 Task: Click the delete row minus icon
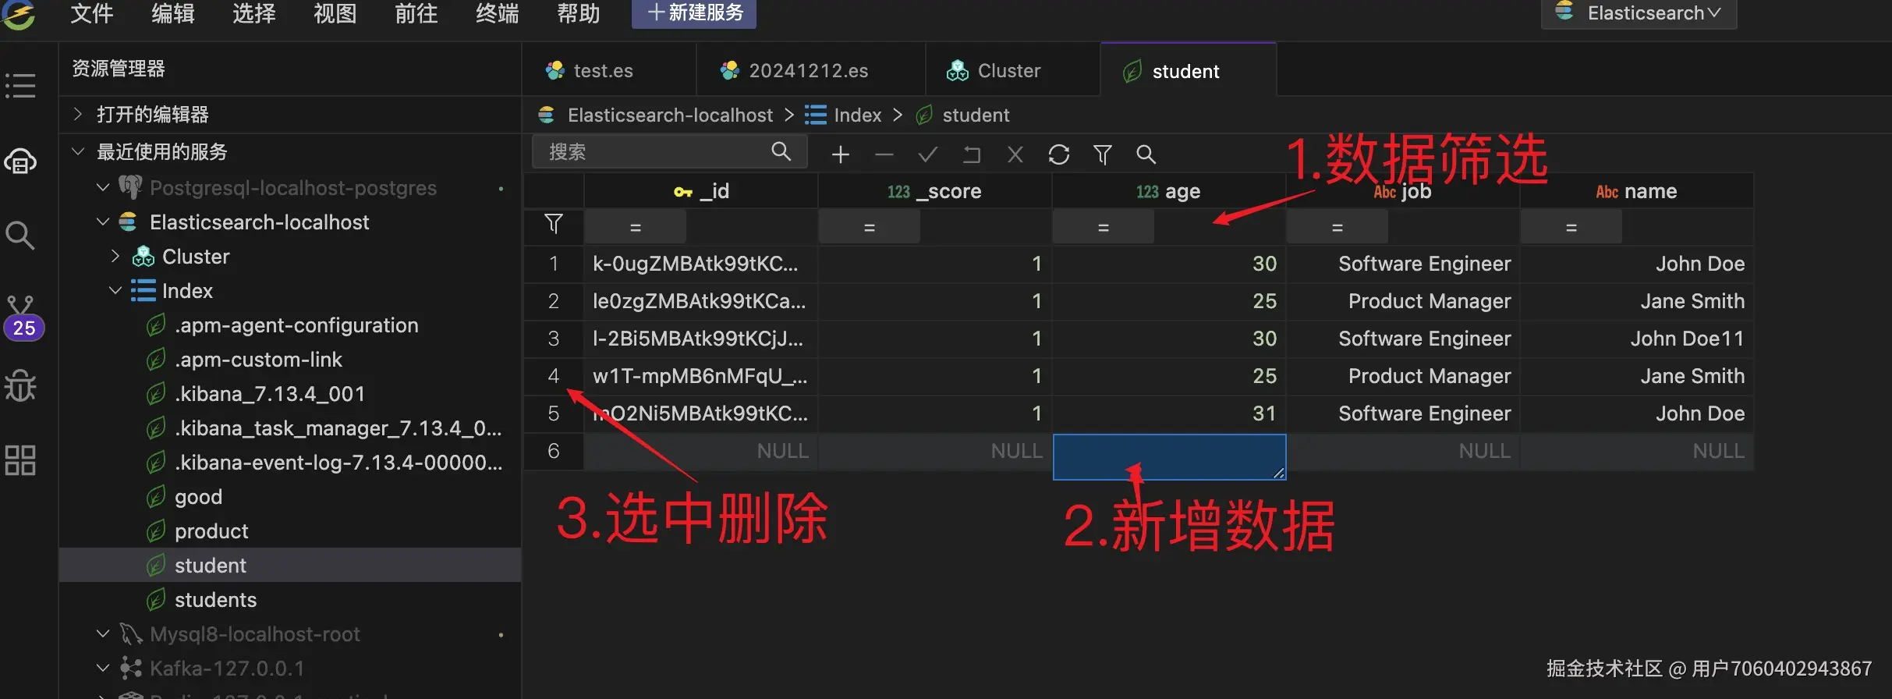[x=884, y=154]
